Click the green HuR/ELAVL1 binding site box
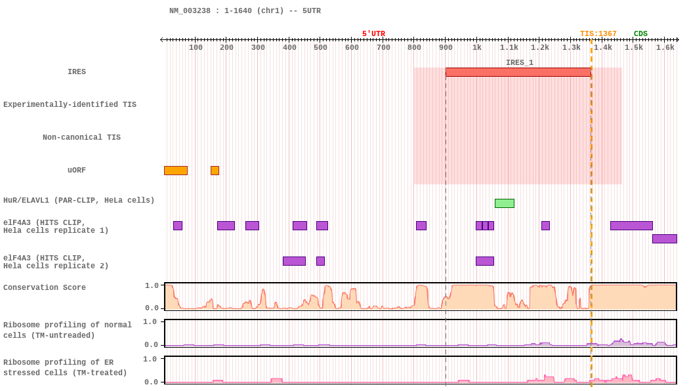This screenshot has width=689, height=391. (504, 203)
